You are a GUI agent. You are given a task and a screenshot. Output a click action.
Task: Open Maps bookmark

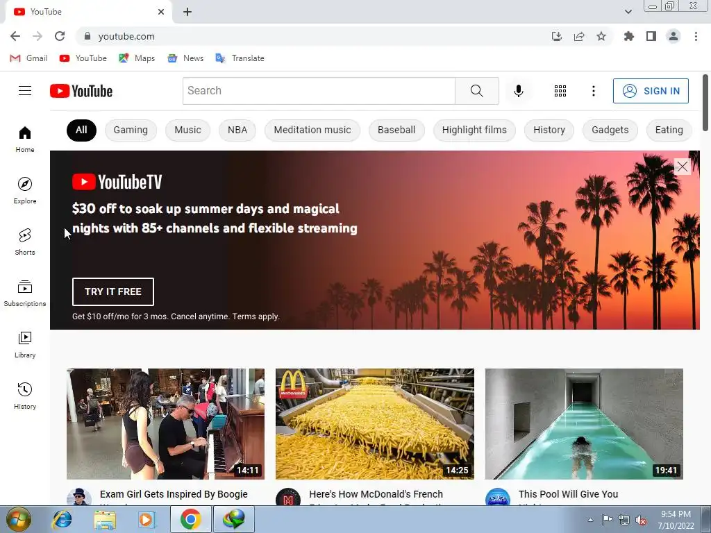pyautogui.click(x=137, y=58)
